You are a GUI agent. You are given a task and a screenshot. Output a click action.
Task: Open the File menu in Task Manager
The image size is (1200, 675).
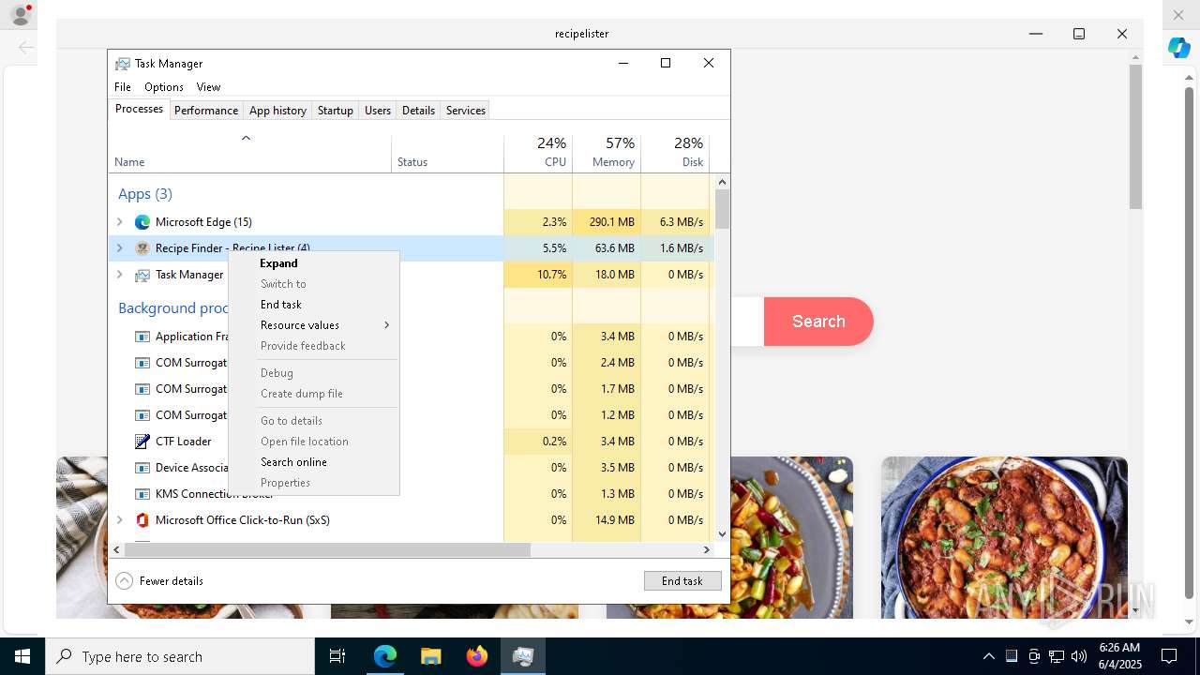click(123, 87)
